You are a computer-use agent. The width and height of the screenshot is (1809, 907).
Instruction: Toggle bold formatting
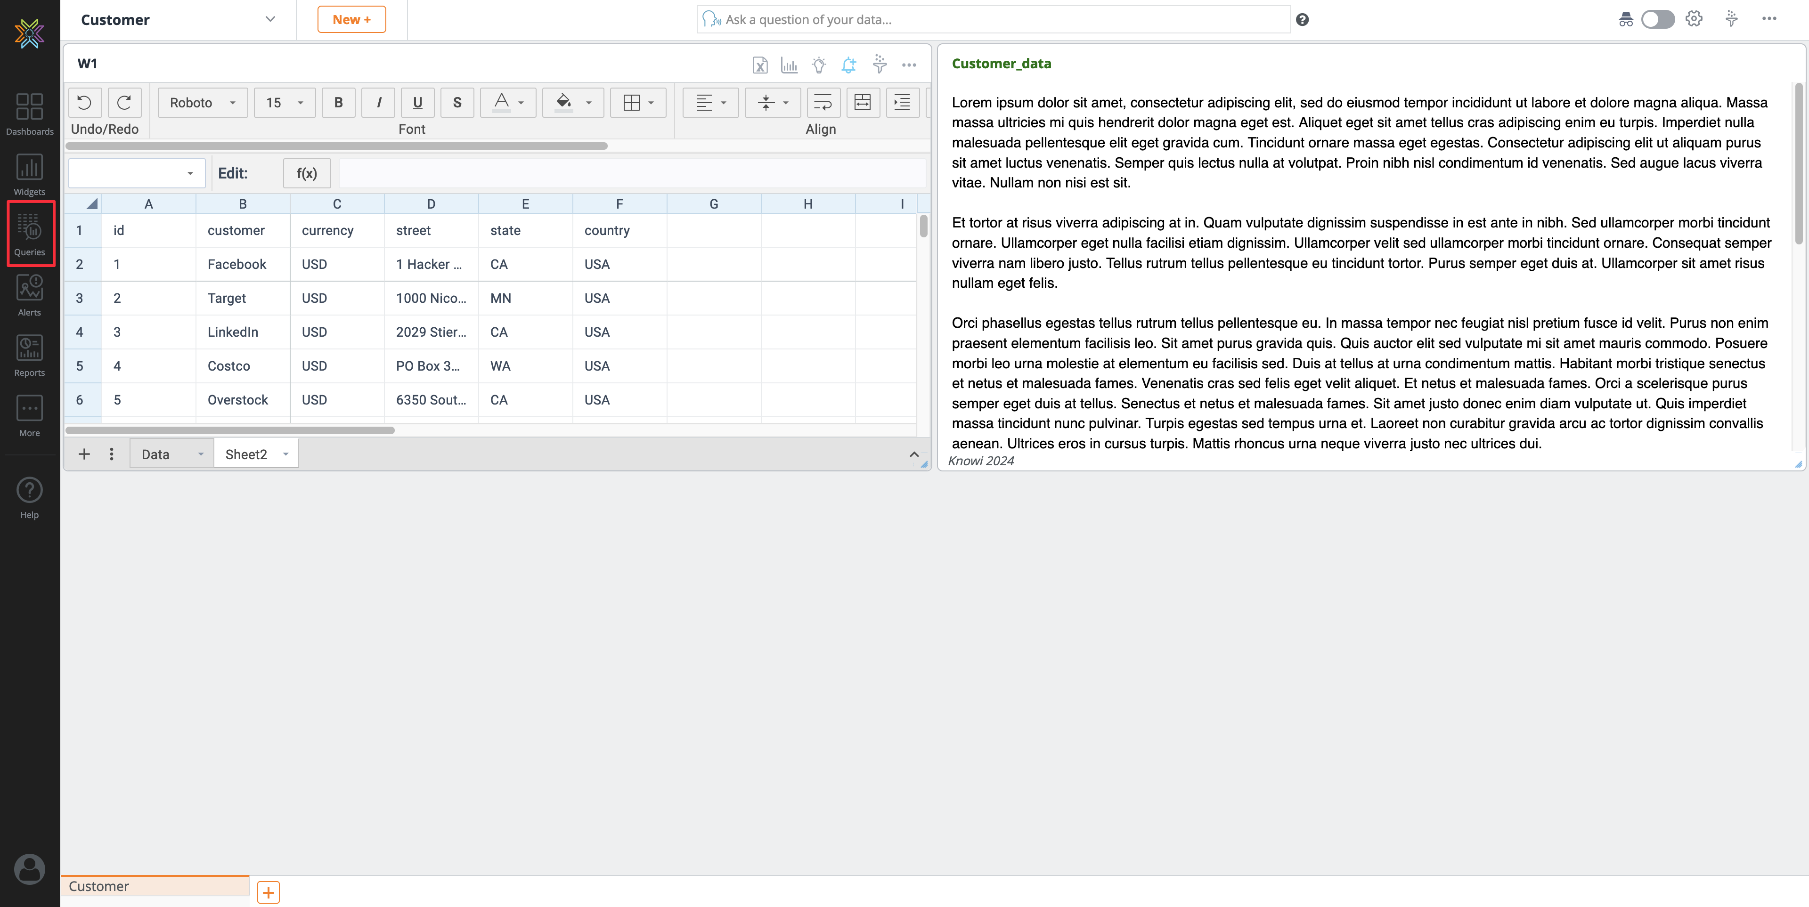[339, 103]
